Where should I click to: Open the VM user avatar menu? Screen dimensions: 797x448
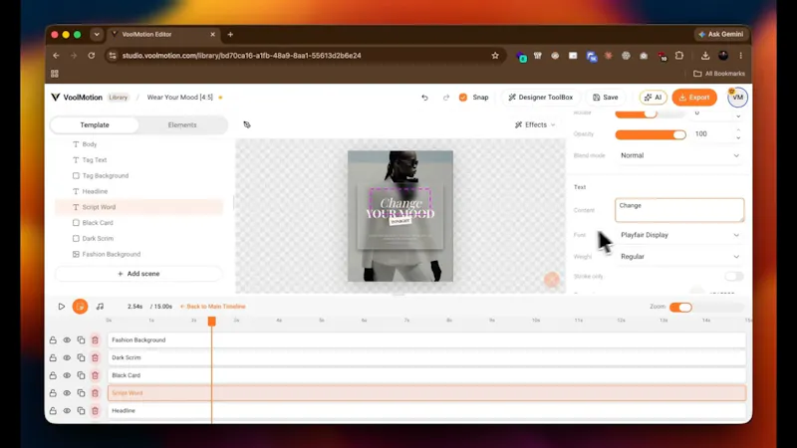(x=737, y=98)
